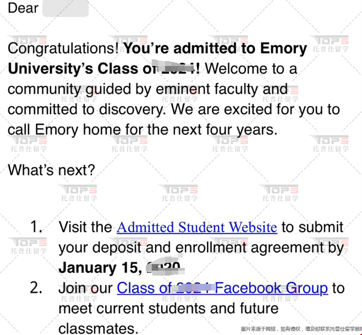Open the Class of Facebook Group link
Viewport: 362px width, 335px height.
point(222,288)
